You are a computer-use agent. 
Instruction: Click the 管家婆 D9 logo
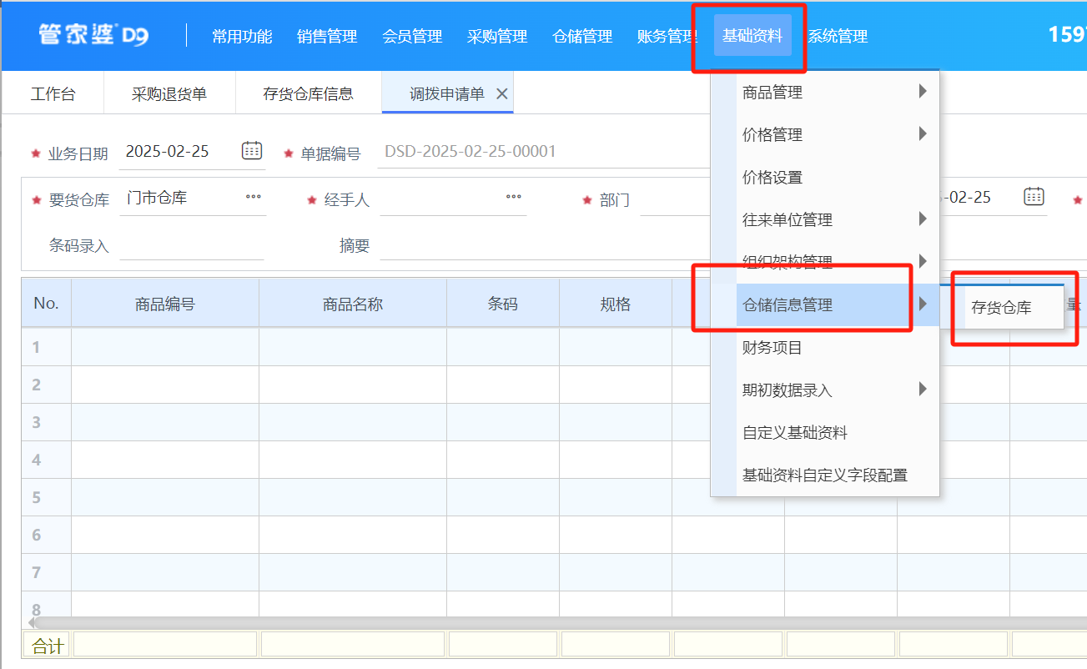coord(93,36)
